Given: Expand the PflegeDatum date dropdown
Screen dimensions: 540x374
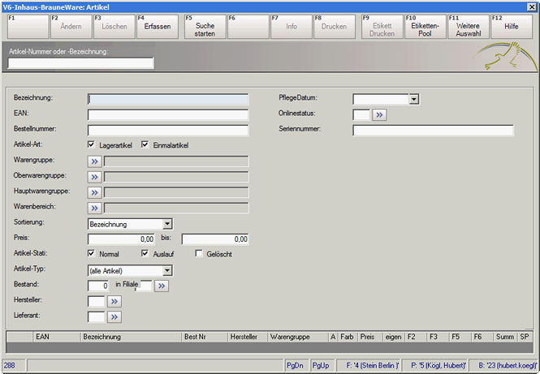Looking at the screenshot, I should pos(413,99).
